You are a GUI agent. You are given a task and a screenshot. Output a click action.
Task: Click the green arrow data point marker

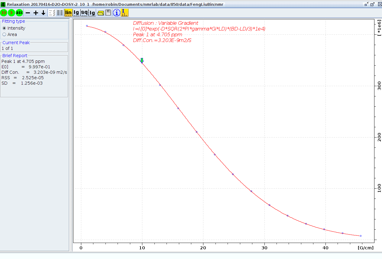(142, 60)
